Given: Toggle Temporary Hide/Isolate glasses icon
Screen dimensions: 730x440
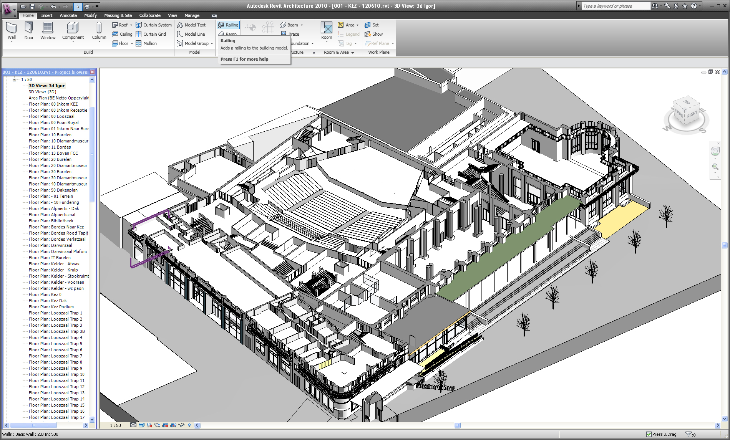Looking at the screenshot, I should [181, 425].
